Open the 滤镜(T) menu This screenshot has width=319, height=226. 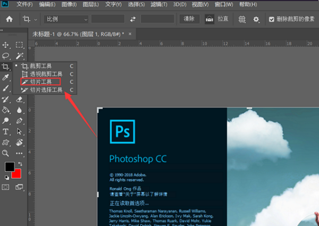(159, 4)
